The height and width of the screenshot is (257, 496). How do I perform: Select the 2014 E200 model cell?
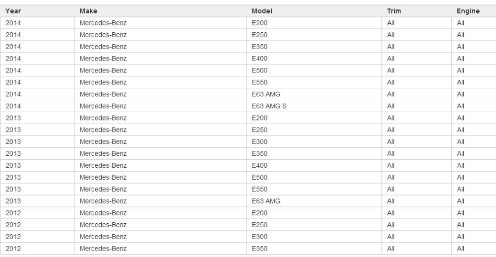pyautogui.click(x=259, y=23)
